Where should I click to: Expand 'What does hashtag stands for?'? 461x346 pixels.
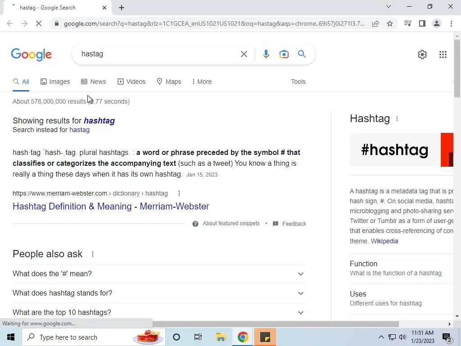[x=159, y=293]
